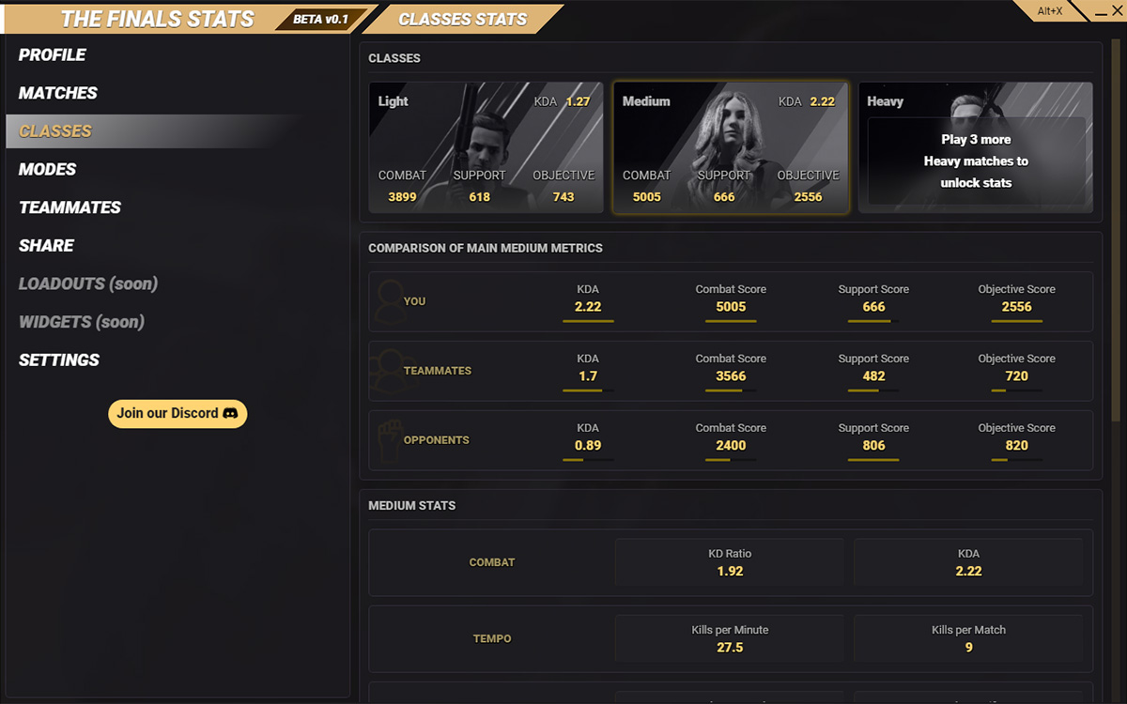Click the Join our Discord button
This screenshot has width=1127, height=704.
(x=178, y=413)
